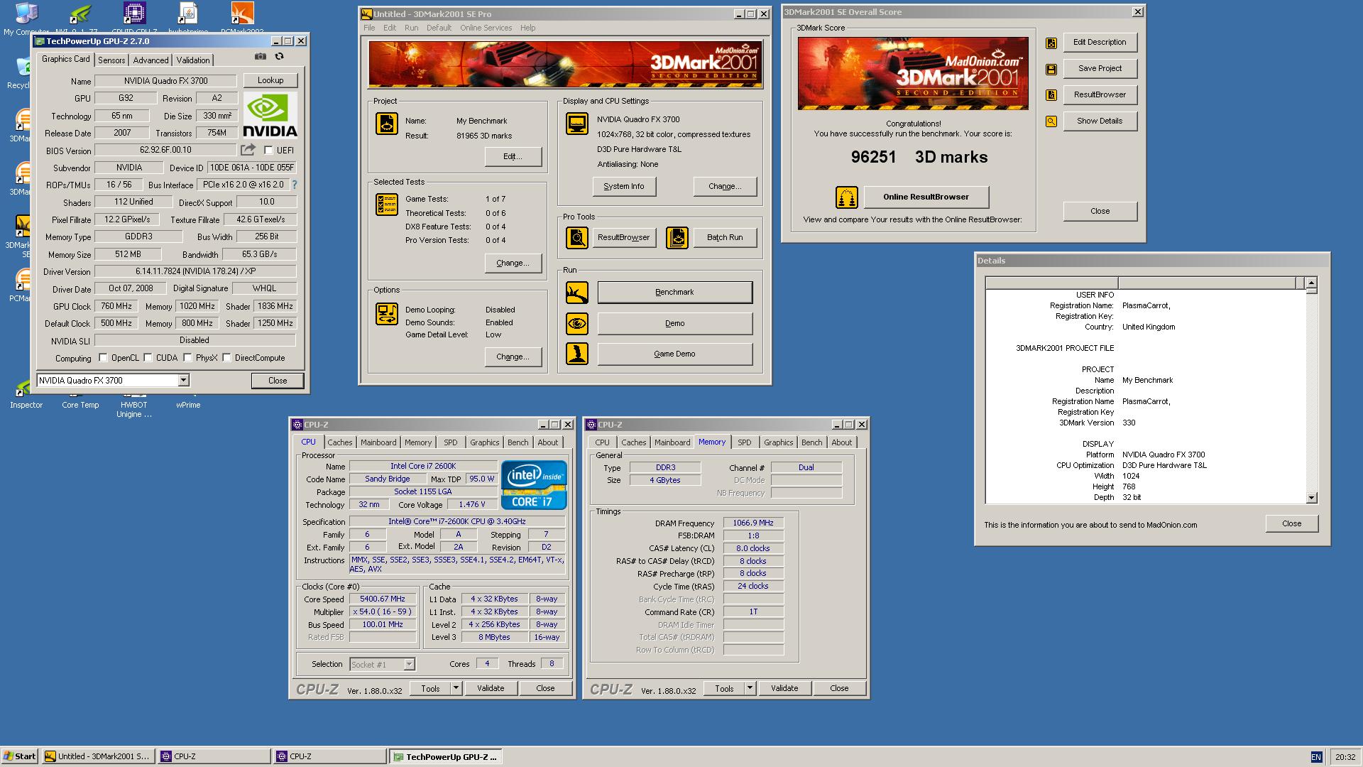
Task: Click the Project icon in 3DMark2001
Action: click(387, 124)
